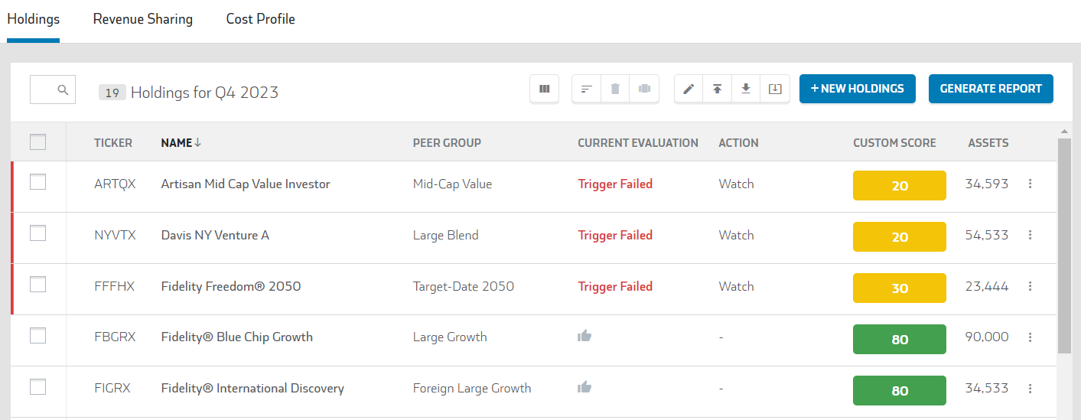
Task: Sort by the Assets column header
Action: pyautogui.click(x=988, y=142)
